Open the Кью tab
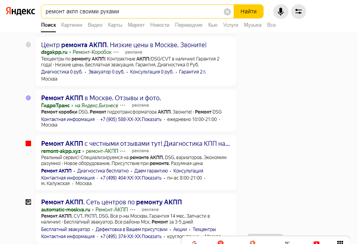The height and width of the screenshot is (244, 358). tap(213, 25)
